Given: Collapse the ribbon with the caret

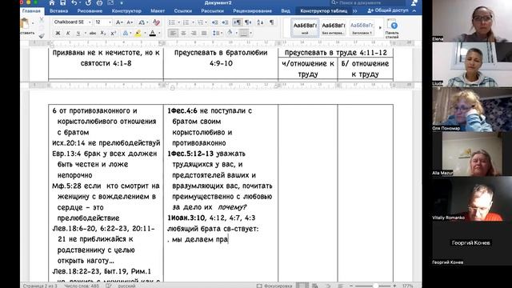Looking at the screenshot, I should point(414,10).
